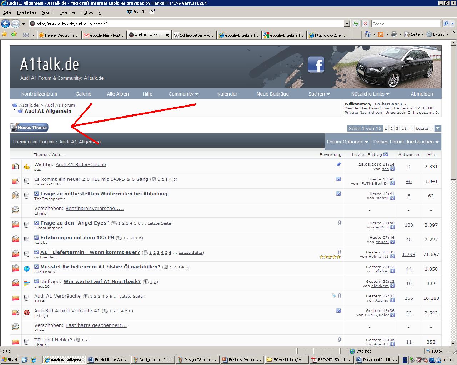This screenshot has height=365, width=457.
Task: Click the angry smiley icon of AutoBild thread
Action: point(27,313)
